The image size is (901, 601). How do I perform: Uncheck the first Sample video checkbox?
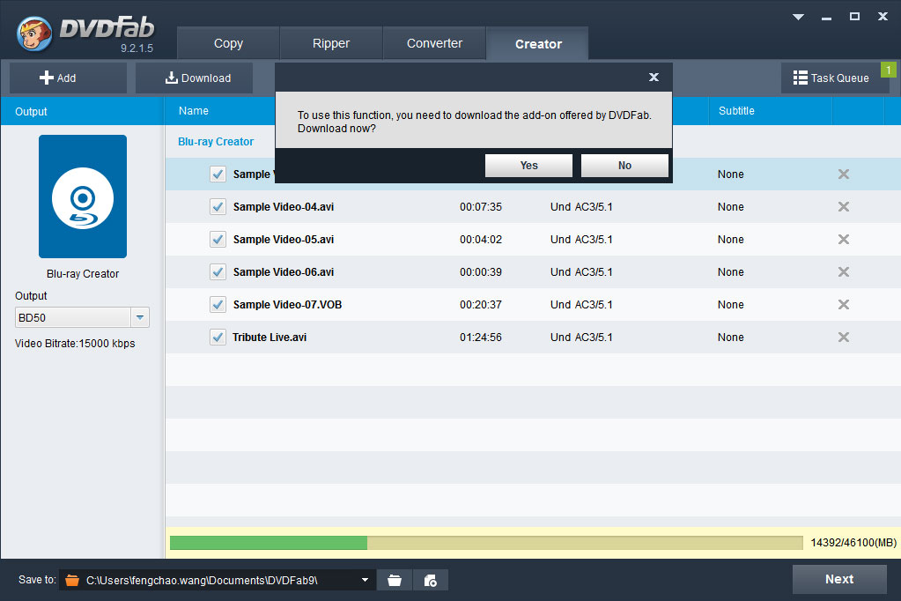click(x=218, y=174)
